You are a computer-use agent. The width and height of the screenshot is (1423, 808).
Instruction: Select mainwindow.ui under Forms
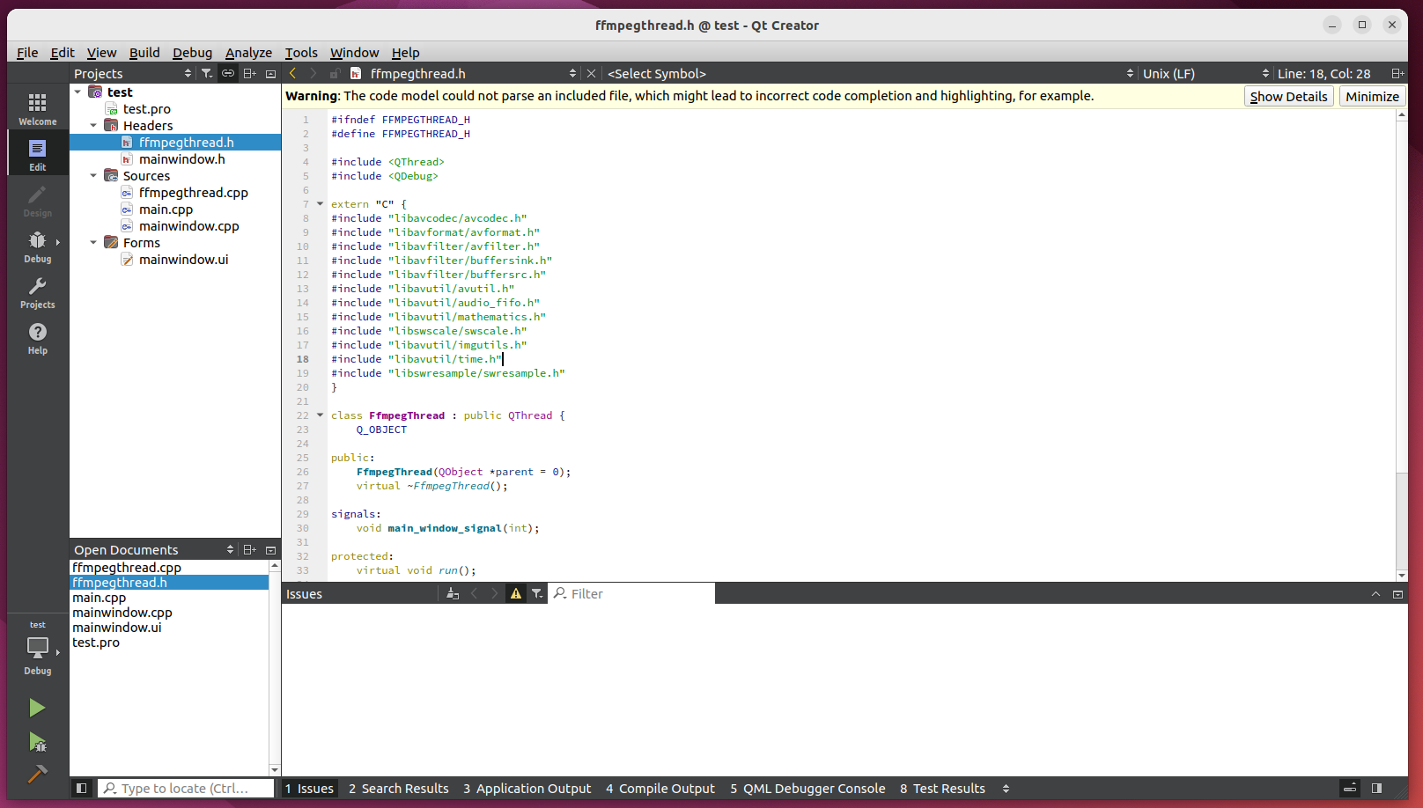[183, 260]
